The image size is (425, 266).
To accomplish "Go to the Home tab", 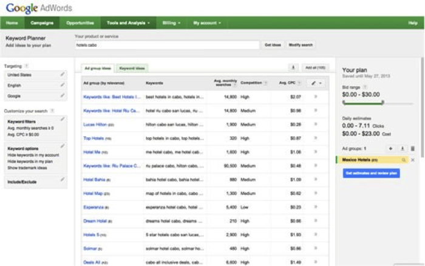I will click(x=12, y=23).
